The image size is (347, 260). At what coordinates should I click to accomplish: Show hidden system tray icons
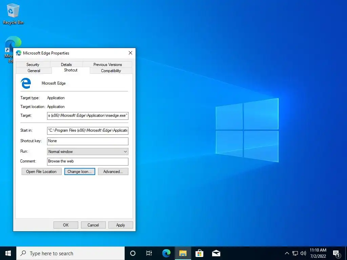click(x=287, y=253)
